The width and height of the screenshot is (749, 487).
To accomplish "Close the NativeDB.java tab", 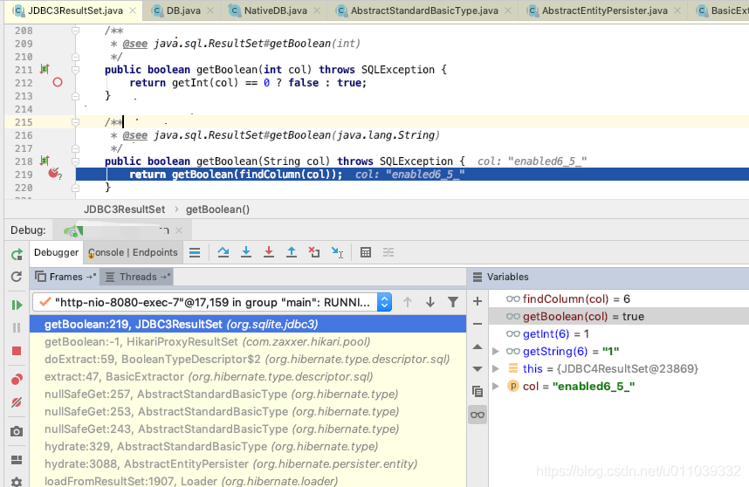I will pos(317,10).
